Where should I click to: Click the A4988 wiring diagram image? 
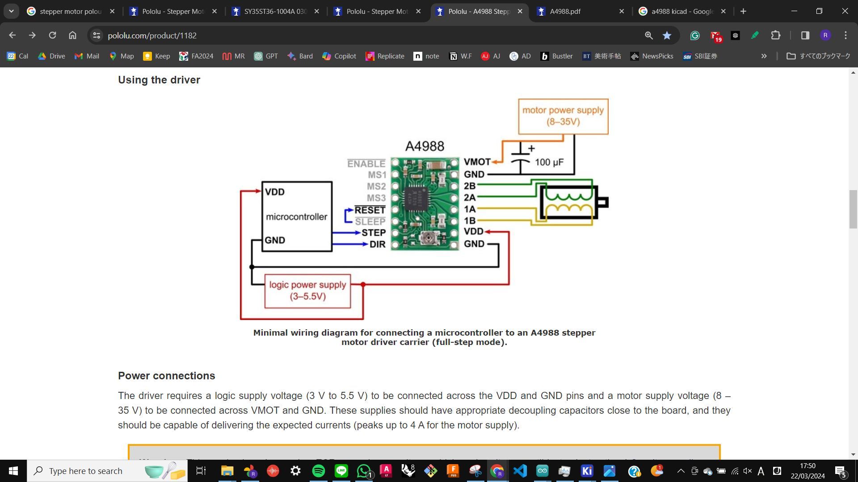[x=424, y=209]
